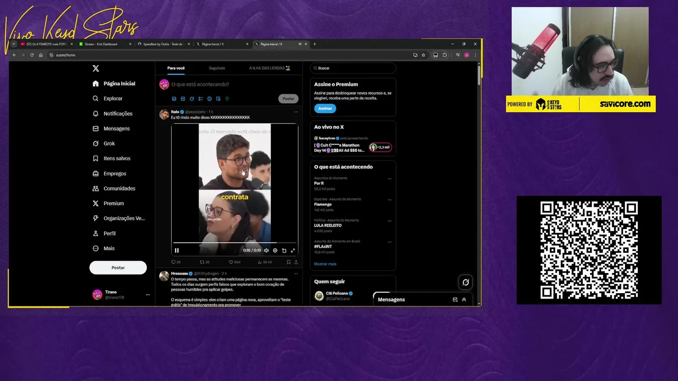
Task: Schedule post icon in composer
Action: [x=218, y=98]
